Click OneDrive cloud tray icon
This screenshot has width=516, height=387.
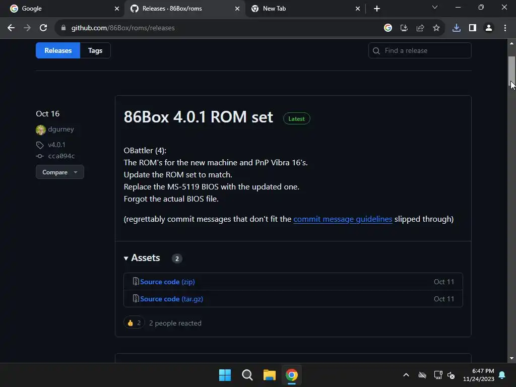(x=422, y=375)
